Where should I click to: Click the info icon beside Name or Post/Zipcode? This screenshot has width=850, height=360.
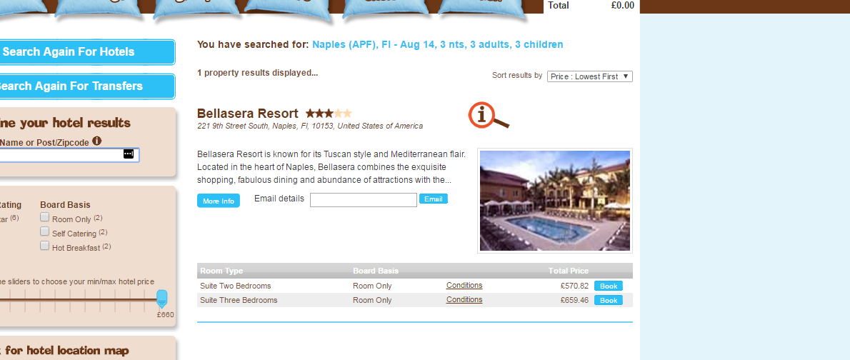pos(96,141)
